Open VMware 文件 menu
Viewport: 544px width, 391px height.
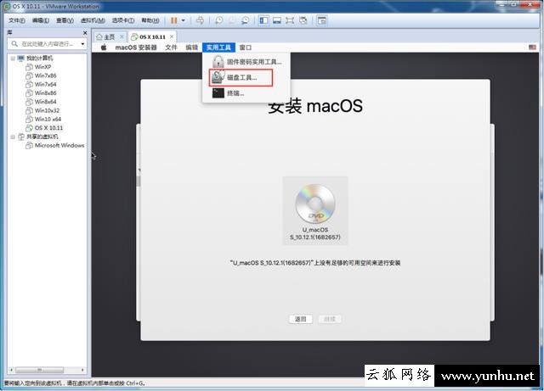point(17,20)
